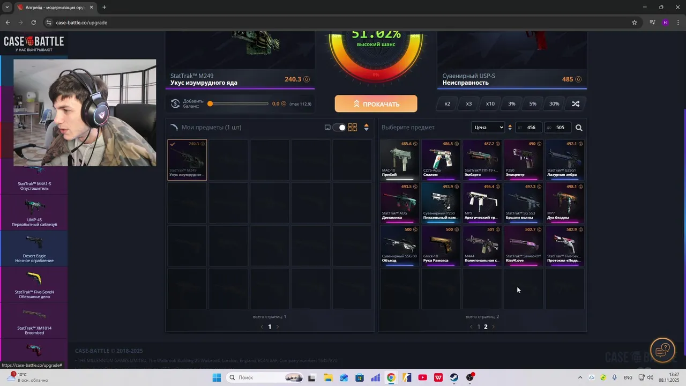Screen dimensions: 686x386
Task: Click the single-item view icon
Action: (327, 128)
